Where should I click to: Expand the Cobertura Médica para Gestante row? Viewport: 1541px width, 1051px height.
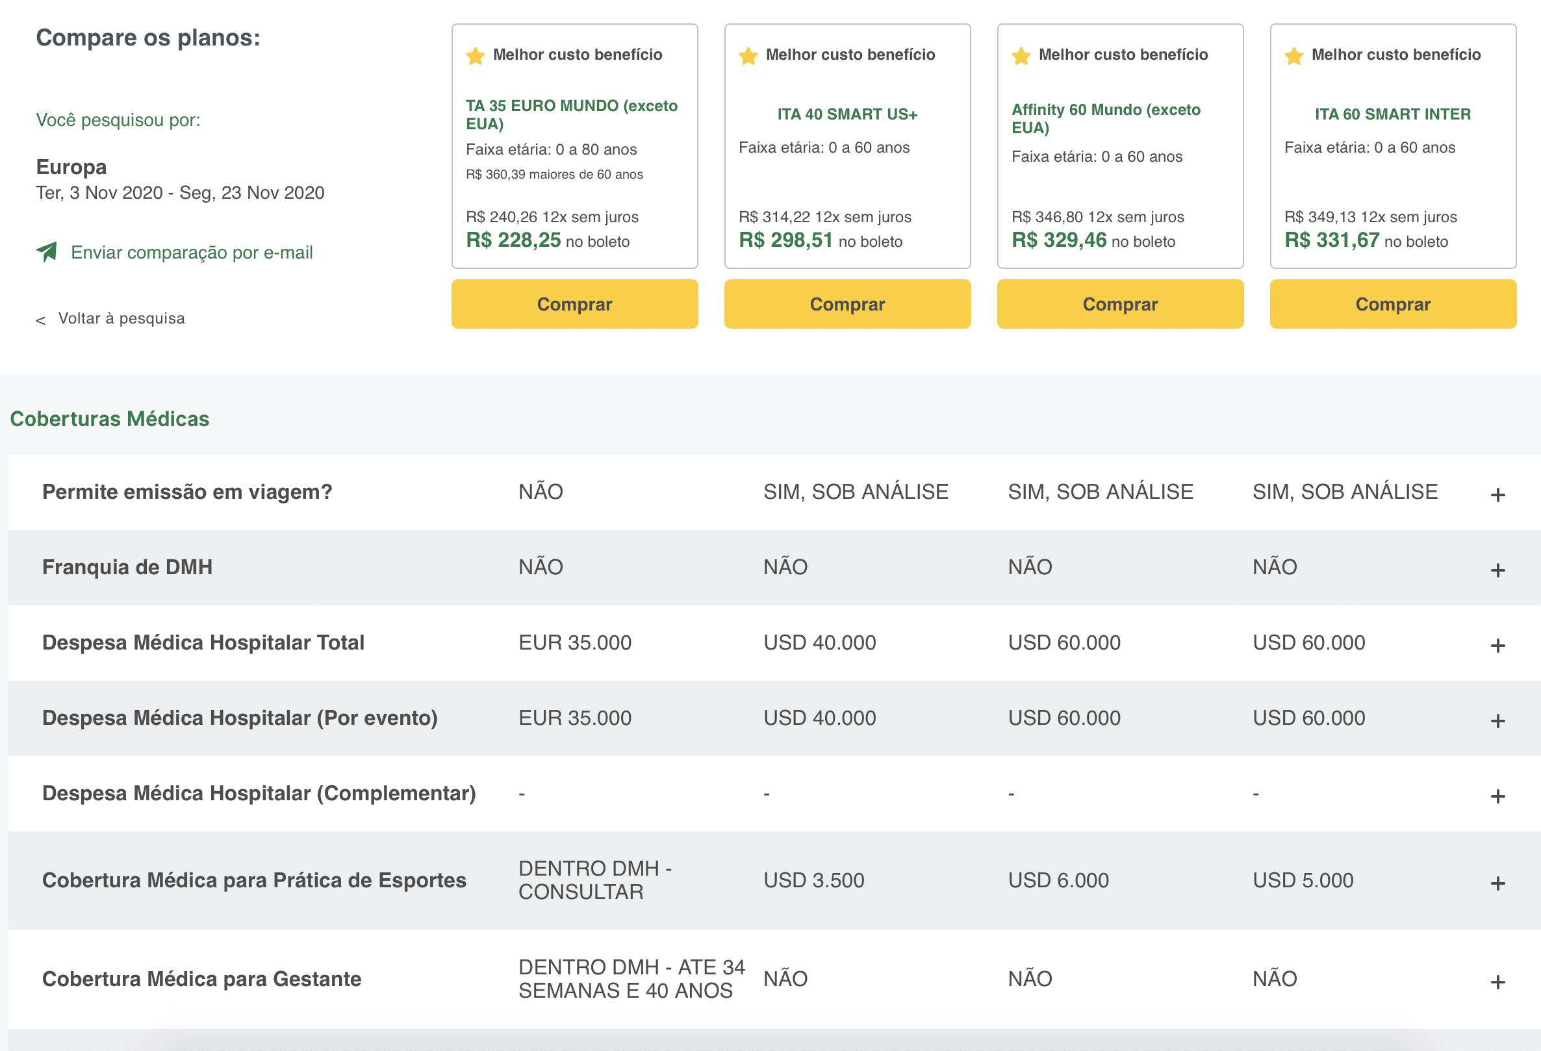[x=1498, y=982]
